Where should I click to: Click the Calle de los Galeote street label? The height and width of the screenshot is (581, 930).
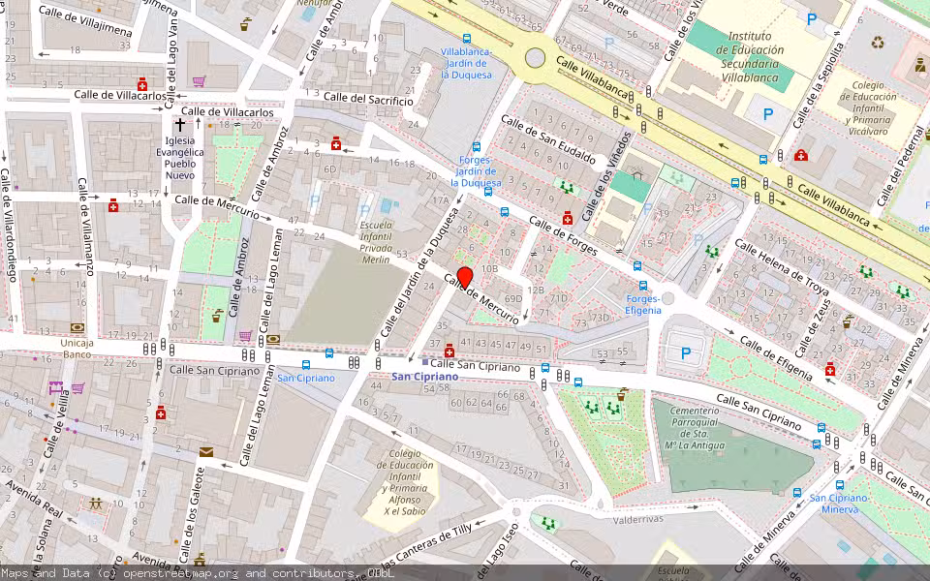193,514
